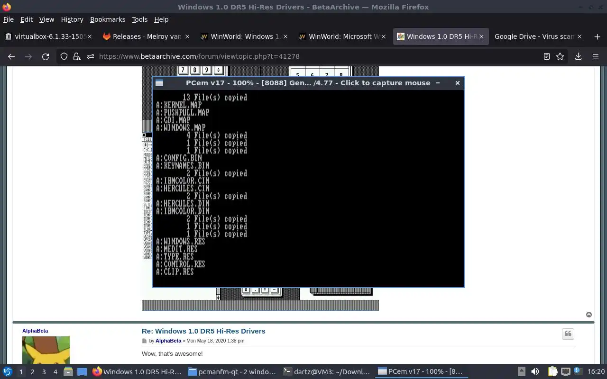Open removable media tray icon
This screenshot has height=379, width=607.
click(x=521, y=372)
